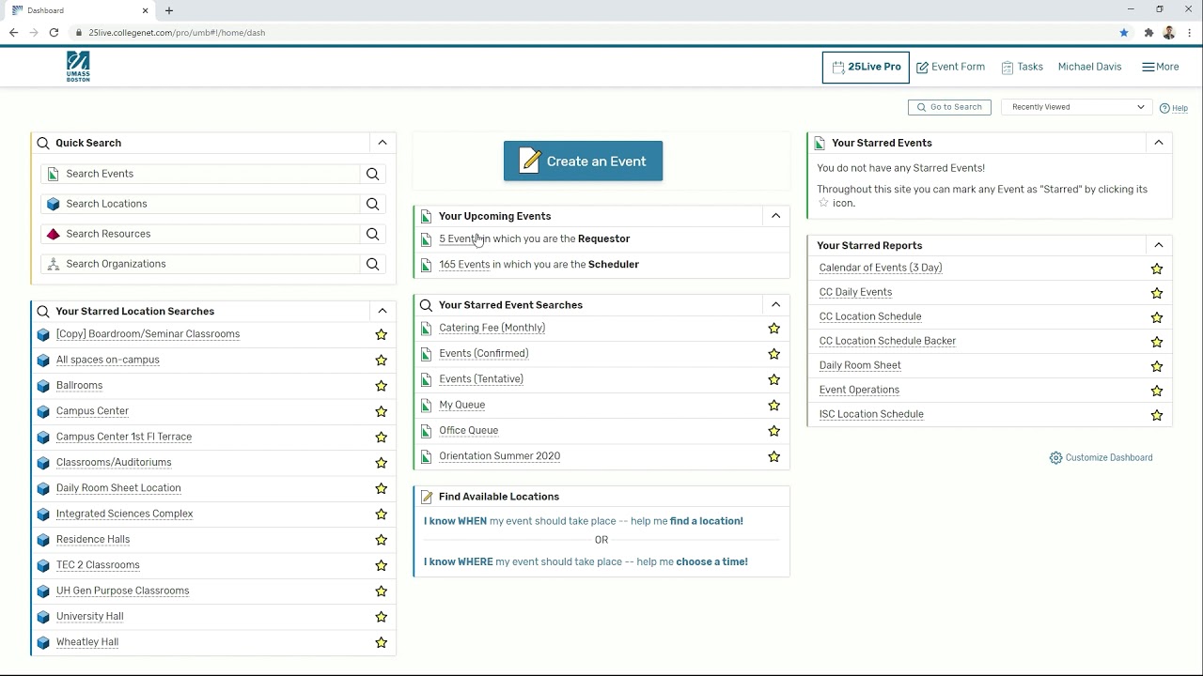Click the blue cube icon next to Ballrooms
Viewport: 1203px width, 676px height.
tap(43, 386)
